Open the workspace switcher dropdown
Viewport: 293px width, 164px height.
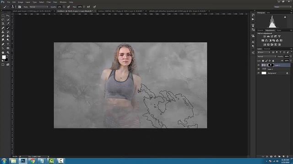(283, 7)
